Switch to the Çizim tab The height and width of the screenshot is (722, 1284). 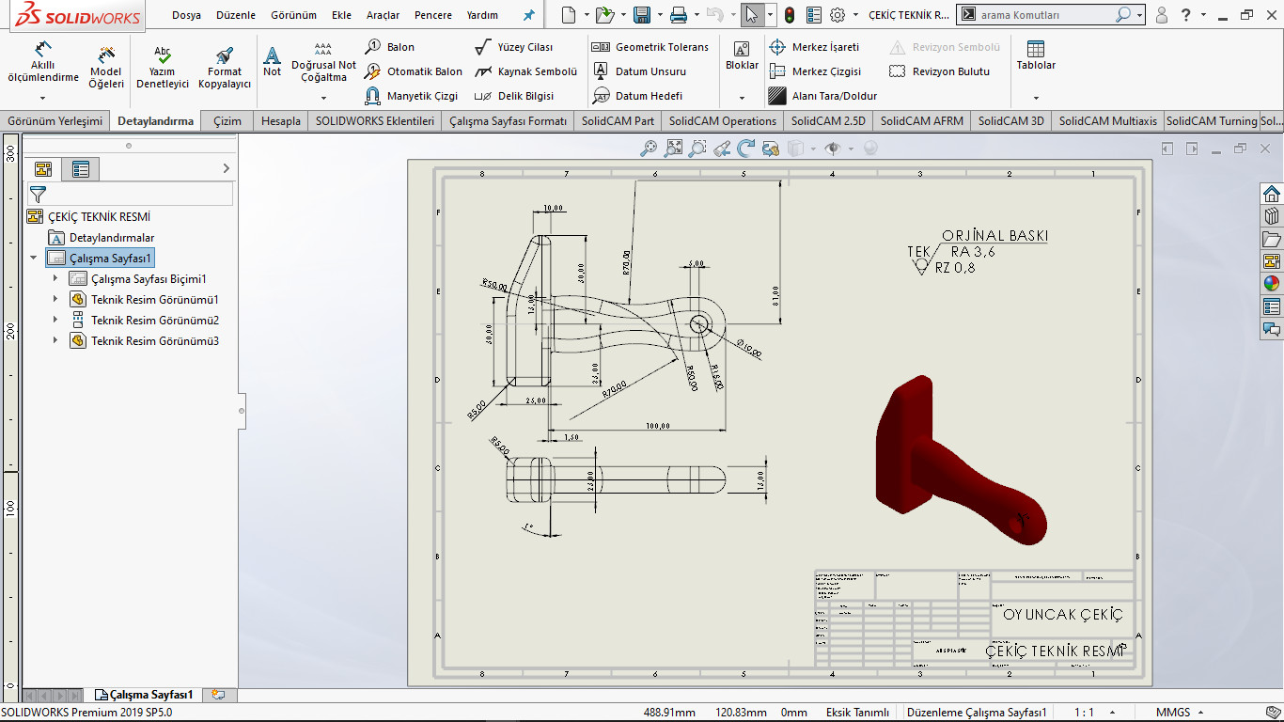point(227,121)
